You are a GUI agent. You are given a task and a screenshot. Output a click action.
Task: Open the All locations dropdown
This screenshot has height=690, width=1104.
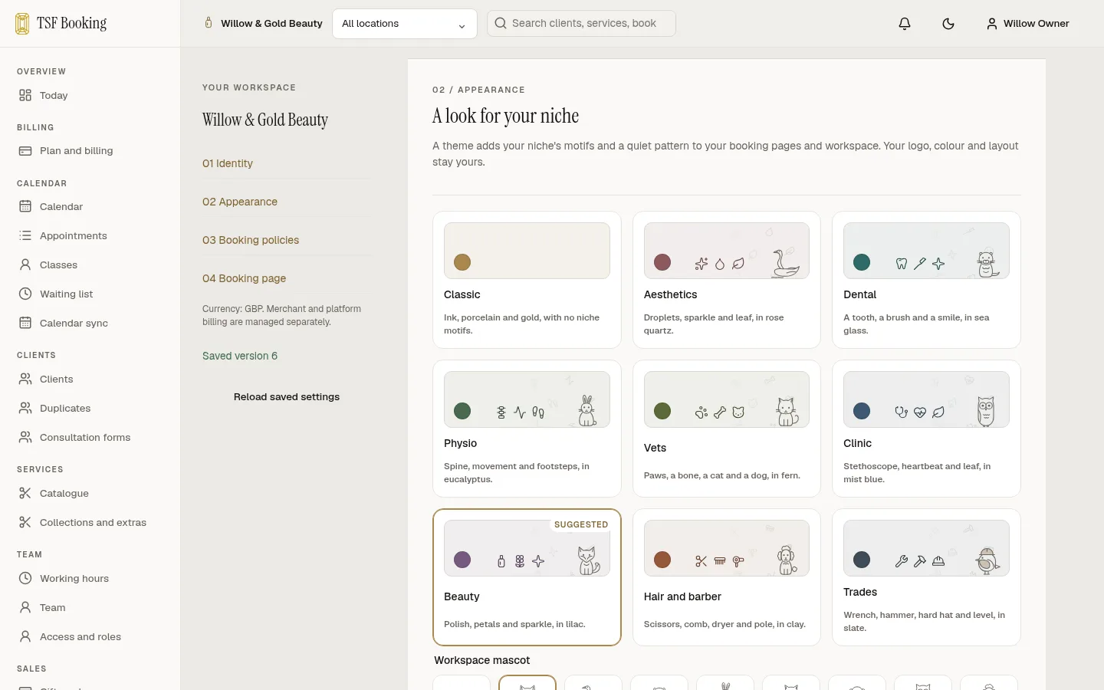(x=405, y=24)
